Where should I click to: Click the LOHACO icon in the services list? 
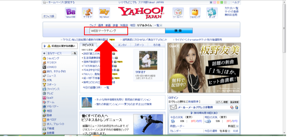pos(44,67)
